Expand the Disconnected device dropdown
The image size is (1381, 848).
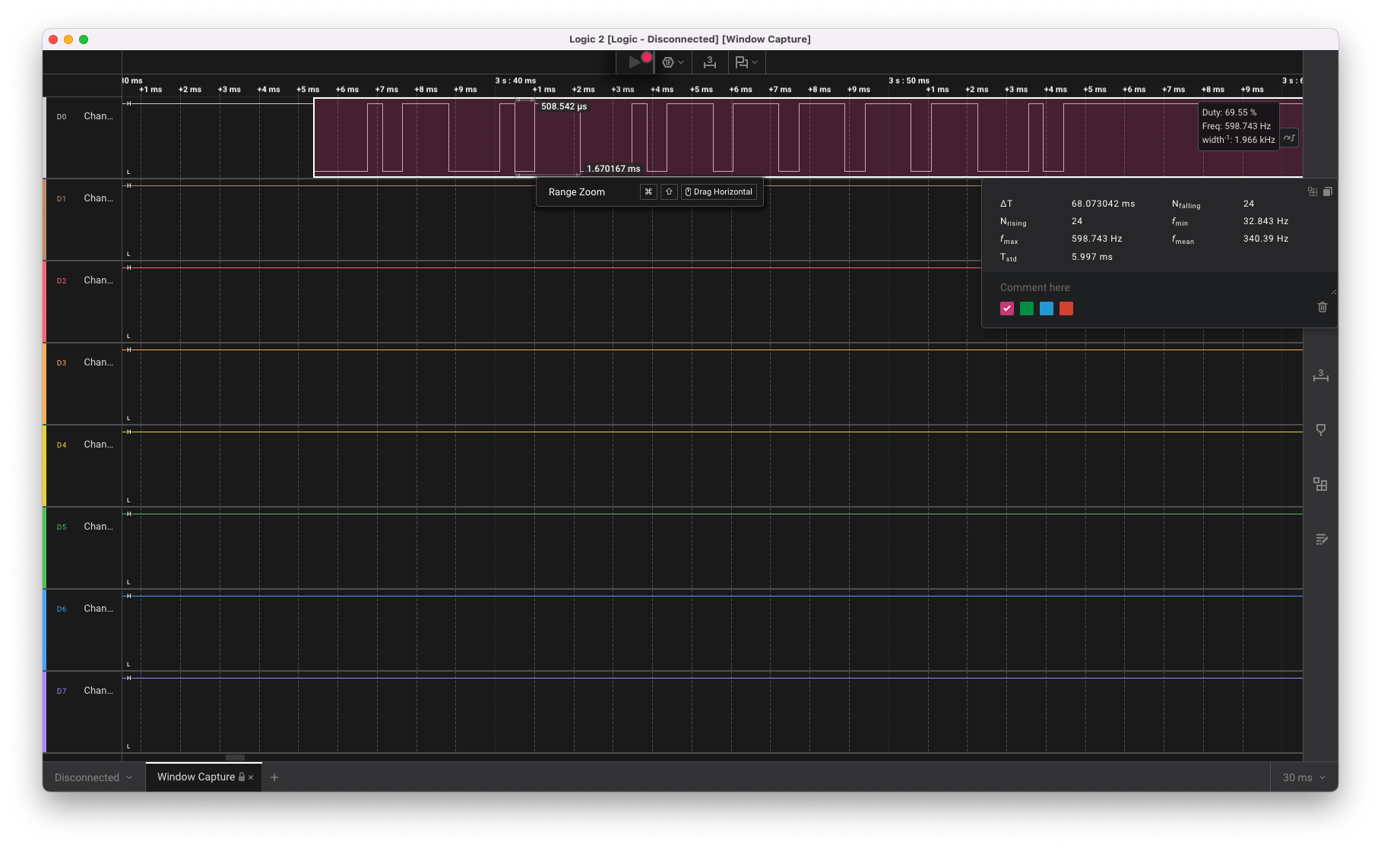coord(93,777)
